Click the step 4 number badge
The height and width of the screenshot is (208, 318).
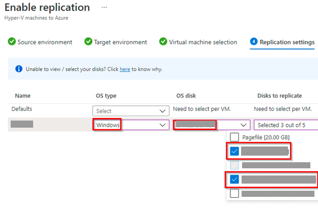(253, 42)
